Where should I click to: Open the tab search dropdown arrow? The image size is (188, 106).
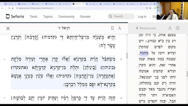2,4
